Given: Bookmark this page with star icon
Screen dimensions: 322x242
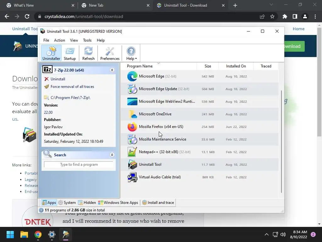Looking at the screenshot, I should pos(272,16).
